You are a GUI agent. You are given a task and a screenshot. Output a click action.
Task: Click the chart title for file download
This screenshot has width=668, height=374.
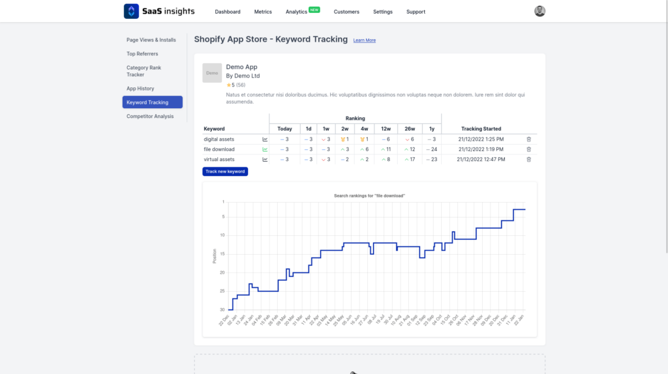point(369,195)
